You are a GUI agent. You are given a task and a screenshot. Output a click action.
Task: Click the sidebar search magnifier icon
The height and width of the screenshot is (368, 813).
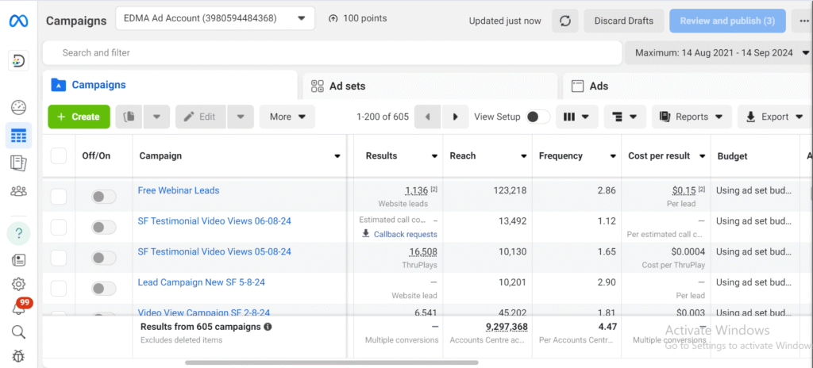click(x=18, y=332)
